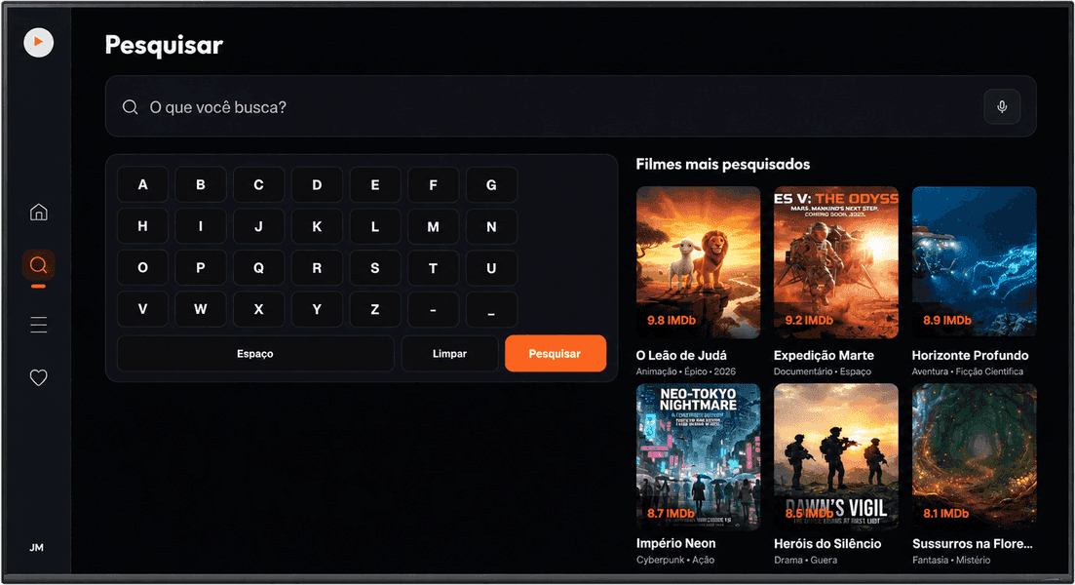Click the "9.2 IMDb" rating badge
This screenshot has width=1075, height=585.
(809, 320)
